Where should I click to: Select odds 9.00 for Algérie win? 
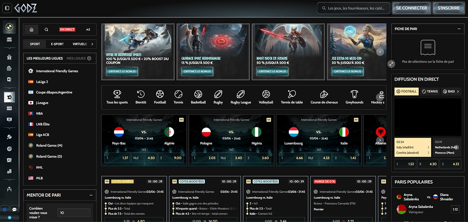pos(170,158)
